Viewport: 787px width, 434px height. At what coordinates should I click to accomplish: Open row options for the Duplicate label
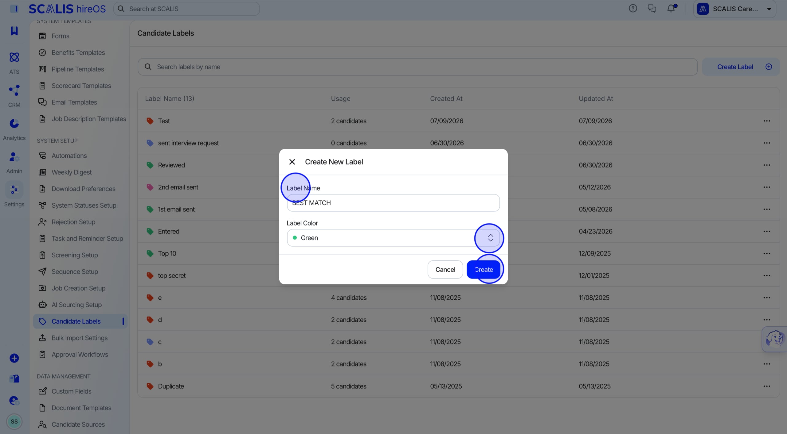767,386
